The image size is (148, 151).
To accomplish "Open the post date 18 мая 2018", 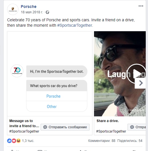I will [x=32, y=12].
